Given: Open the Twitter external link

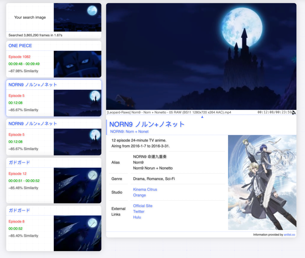Looking at the screenshot, I should tap(139, 212).
